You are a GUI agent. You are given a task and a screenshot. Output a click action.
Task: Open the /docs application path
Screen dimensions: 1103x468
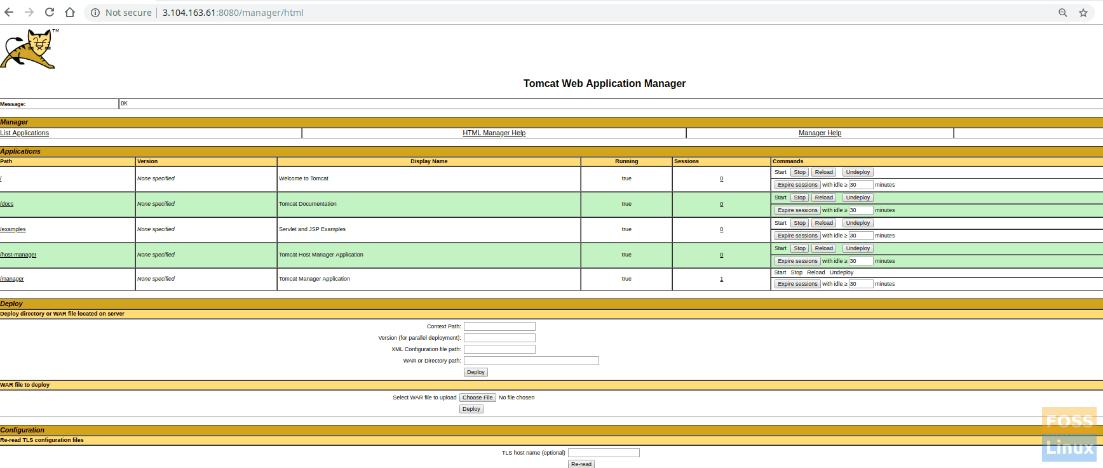[7, 204]
